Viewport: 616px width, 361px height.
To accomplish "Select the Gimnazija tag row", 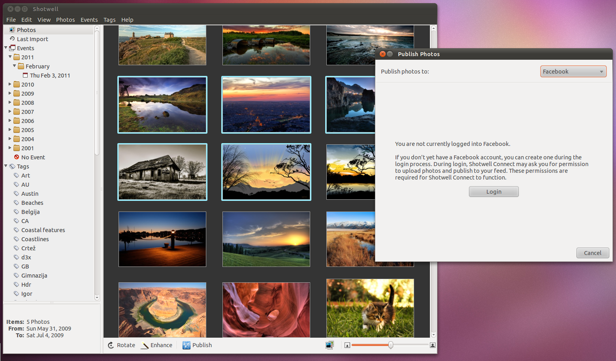I will 49,275.
